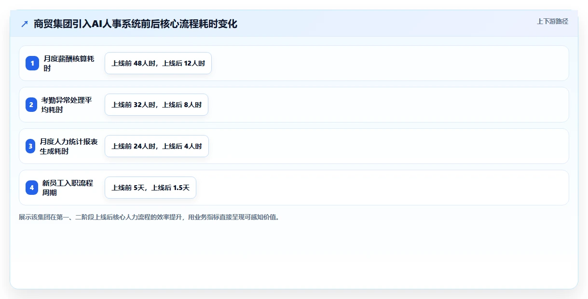Select the 月度薪酬核算耗时 label

69,63
